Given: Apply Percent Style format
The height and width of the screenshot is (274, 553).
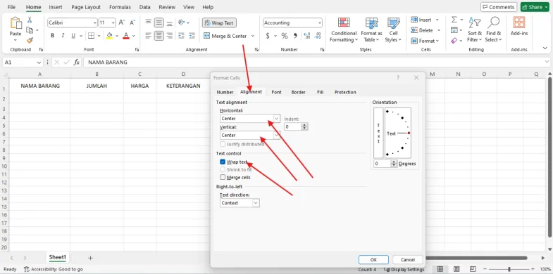Looking at the screenshot, I should tap(285, 36).
